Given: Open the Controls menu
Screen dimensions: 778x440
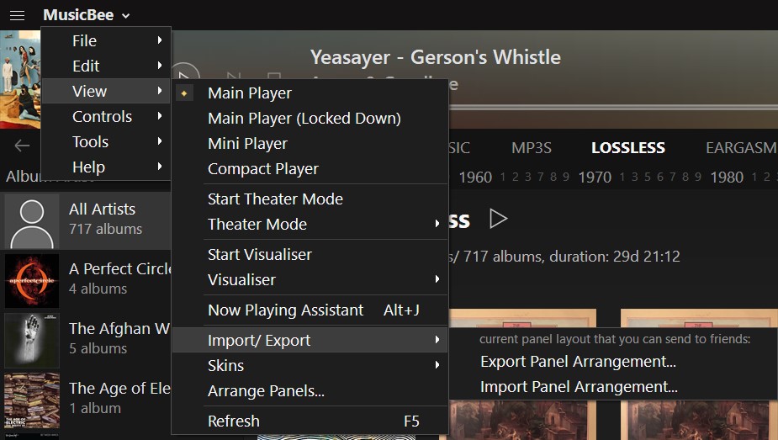Looking at the screenshot, I should point(106,117).
